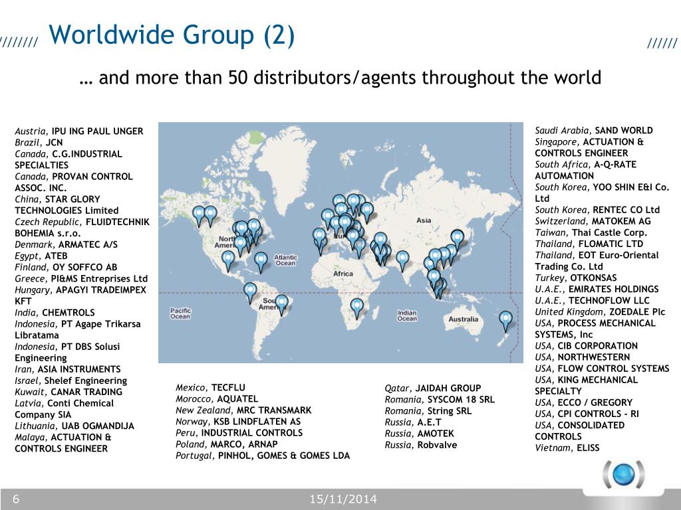
Task: Click 'Vietnam, ELISS' entry
Action: click(x=567, y=448)
